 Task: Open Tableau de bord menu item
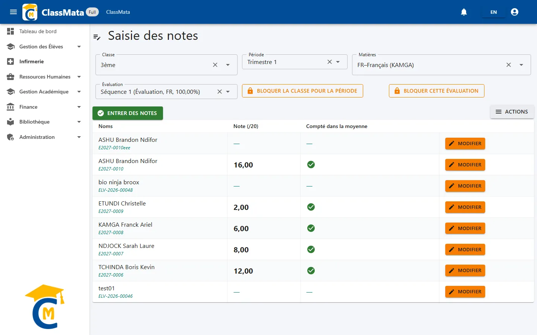coord(45,31)
